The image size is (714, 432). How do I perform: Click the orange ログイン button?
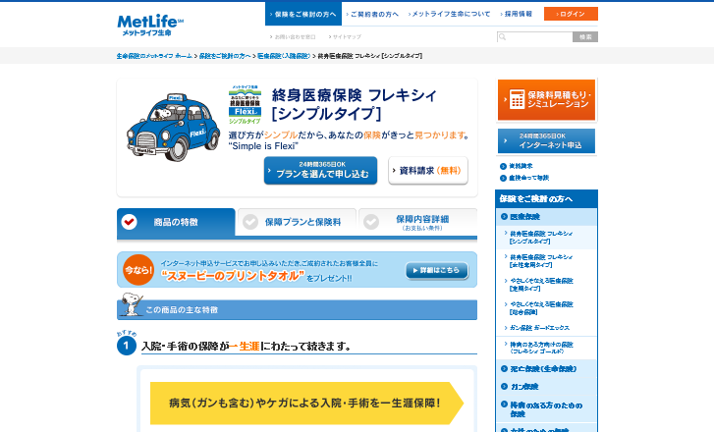pos(571,14)
